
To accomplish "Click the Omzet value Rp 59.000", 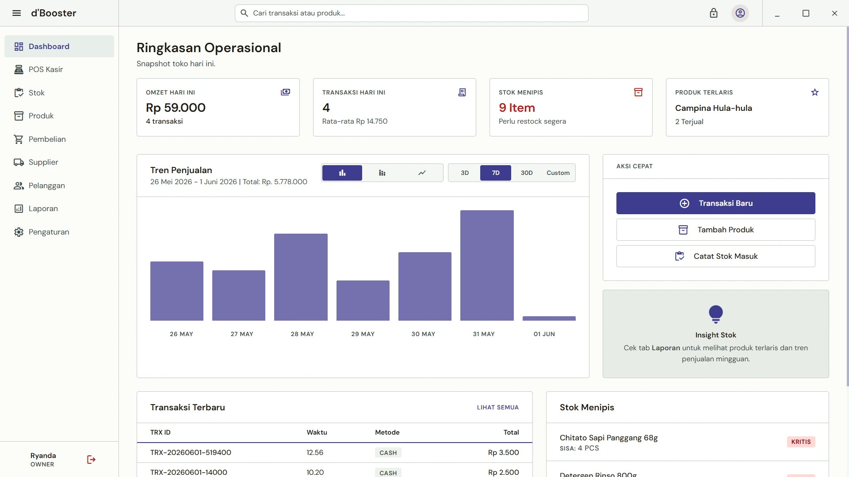I will click(x=176, y=108).
